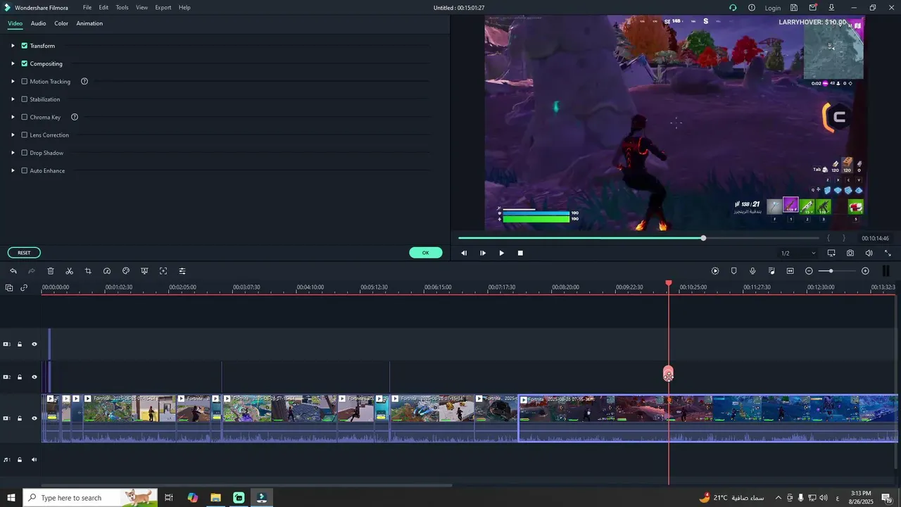Click the download icon in title bar
The width and height of the screenshot is (901, 507).
pyautogui.click(x=831, y=8)
